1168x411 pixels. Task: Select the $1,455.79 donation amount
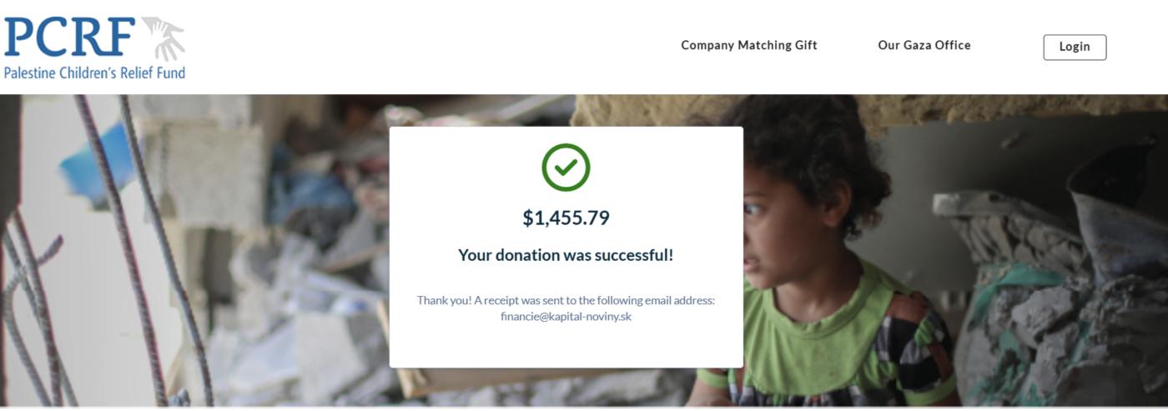566,218
